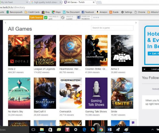
Task: Select the Arma 3 game cover
Action: pos(122,51)
